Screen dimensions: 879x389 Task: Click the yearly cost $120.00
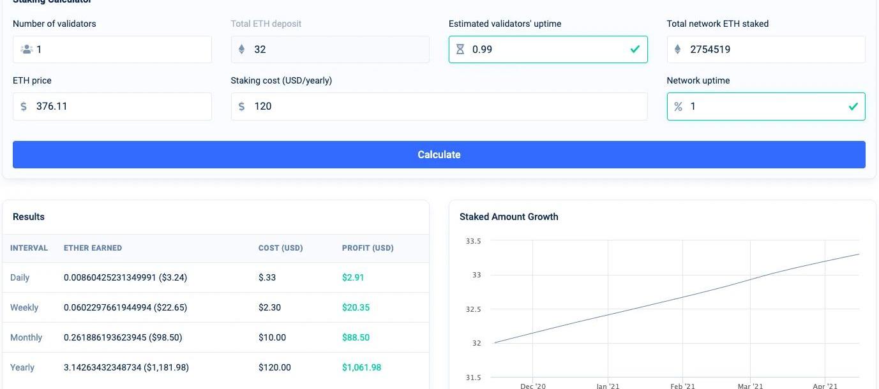click(x=274, y=367)
